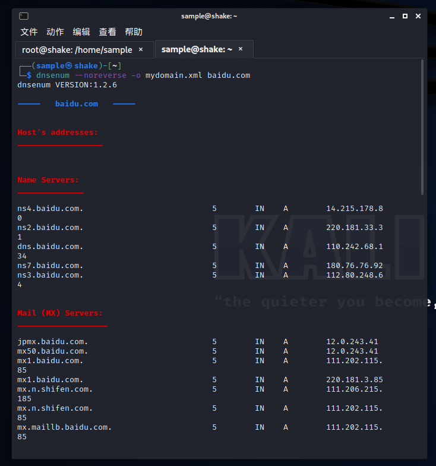Image resolution: width=436 pixels, height=466 pixels.
Task: Maximize the terminal window
Action: point(405,16)
